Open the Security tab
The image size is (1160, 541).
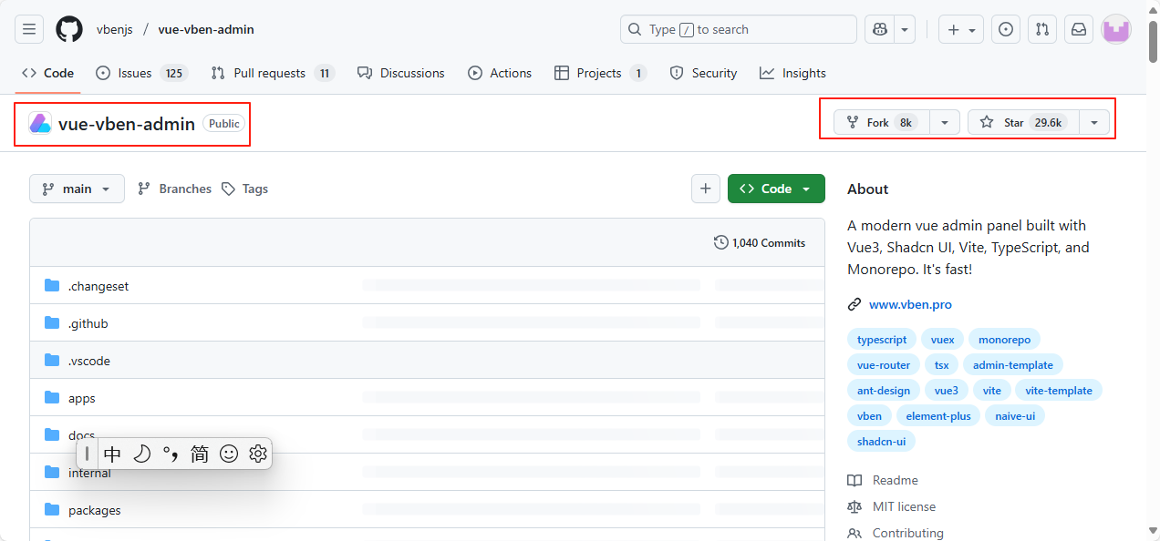click(703, 73)
